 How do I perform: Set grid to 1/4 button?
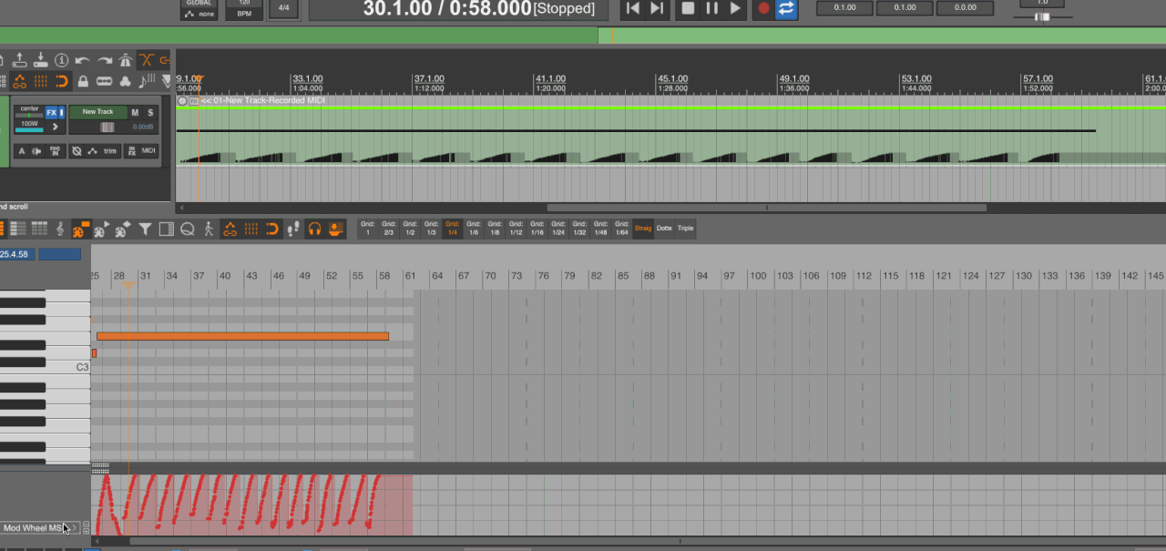click(452, 229)
